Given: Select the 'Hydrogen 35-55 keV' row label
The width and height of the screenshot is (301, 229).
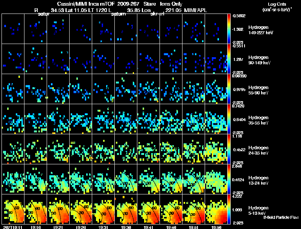Looking at the screenshot, I should point(258,120).
